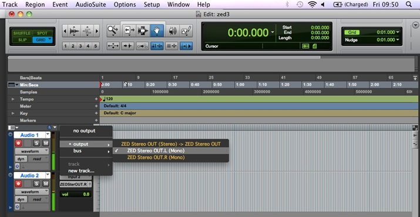Recall zoom preset 1
420x217 pixels.
coord(66,46)
